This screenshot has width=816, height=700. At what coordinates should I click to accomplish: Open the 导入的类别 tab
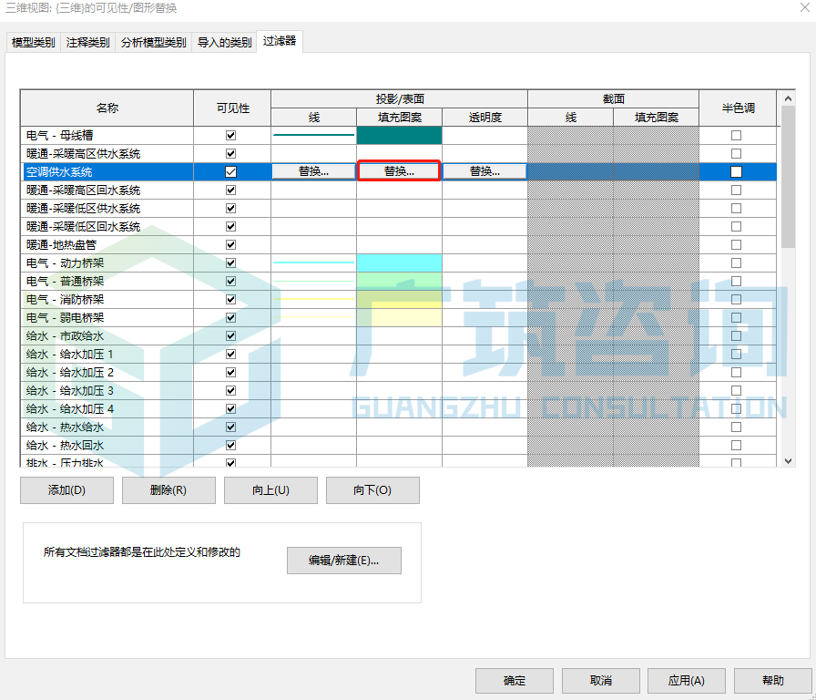[x=223, y=42]
